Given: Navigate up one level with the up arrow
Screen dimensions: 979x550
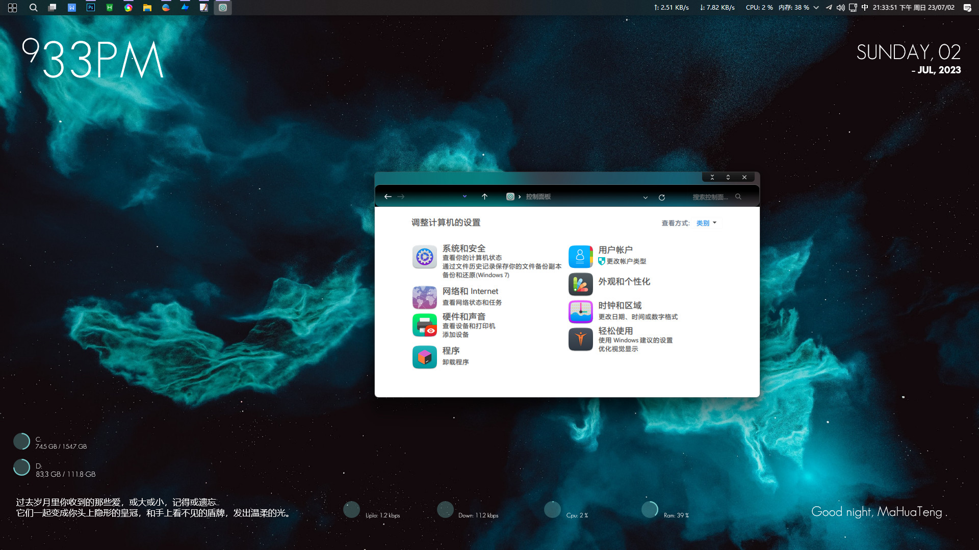Looking at the screenshot, I should 484,197.
